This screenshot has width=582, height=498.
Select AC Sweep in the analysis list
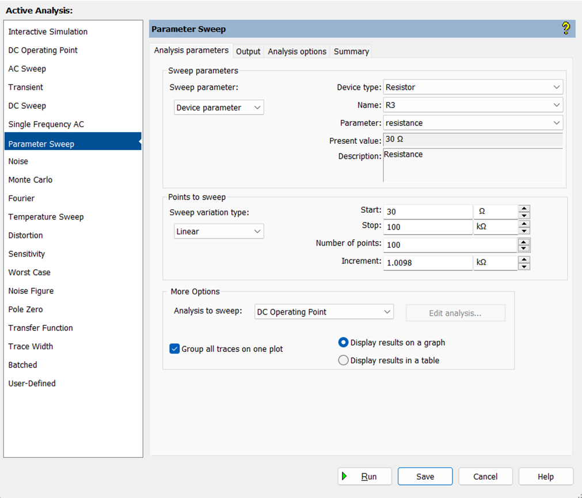click(x=27, y=68)
